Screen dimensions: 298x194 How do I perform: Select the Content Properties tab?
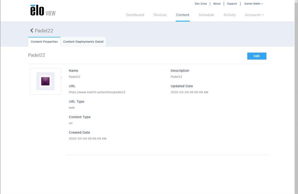(44, 42)
